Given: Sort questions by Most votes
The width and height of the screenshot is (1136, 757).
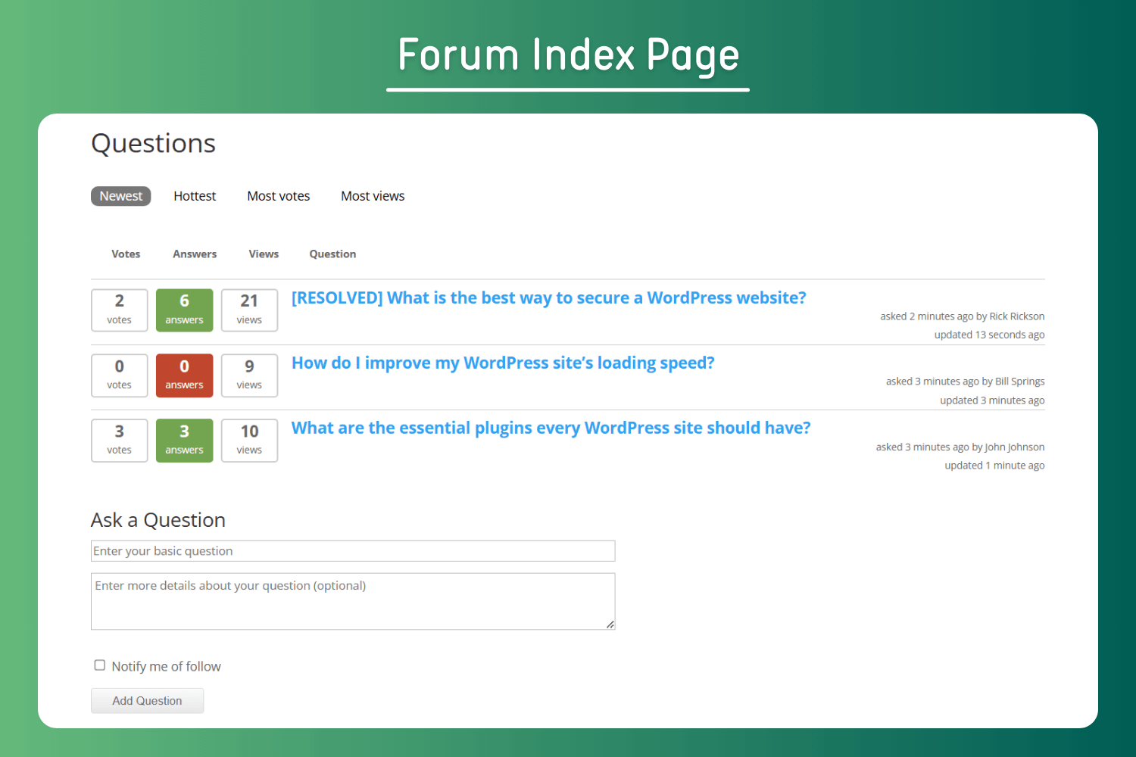Looking at the screenshot, I should 278,196.
